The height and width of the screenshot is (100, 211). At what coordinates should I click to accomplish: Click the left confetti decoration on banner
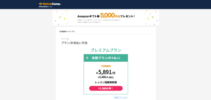coord(62,18)
